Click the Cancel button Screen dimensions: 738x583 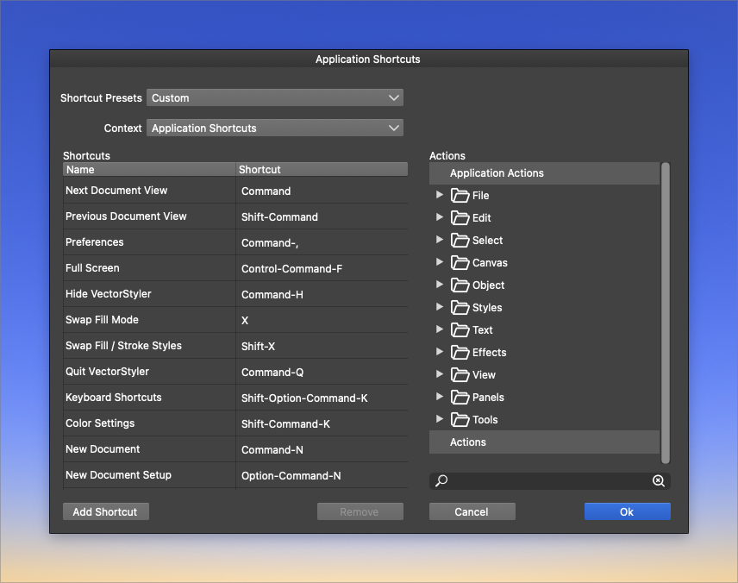[472, 512]
